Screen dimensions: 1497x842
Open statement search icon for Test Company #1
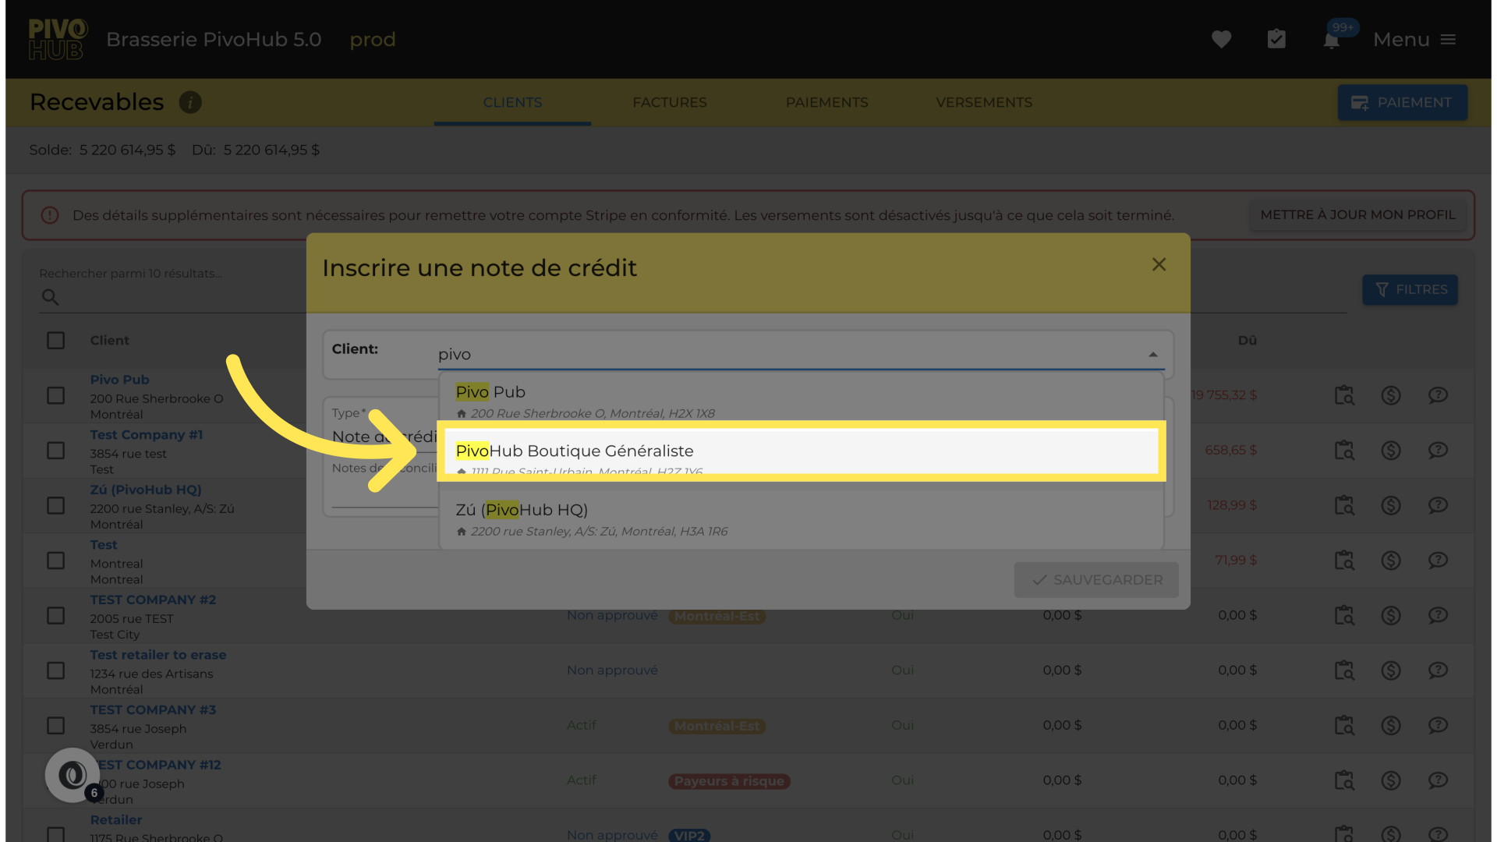(x=1344, y=451)
